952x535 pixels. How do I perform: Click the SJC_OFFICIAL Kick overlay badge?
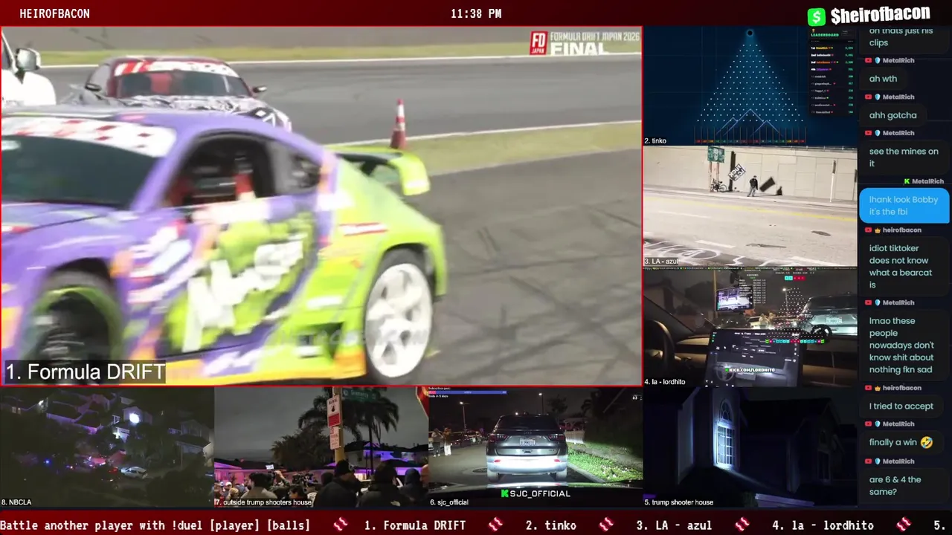(x=535, y=493)
